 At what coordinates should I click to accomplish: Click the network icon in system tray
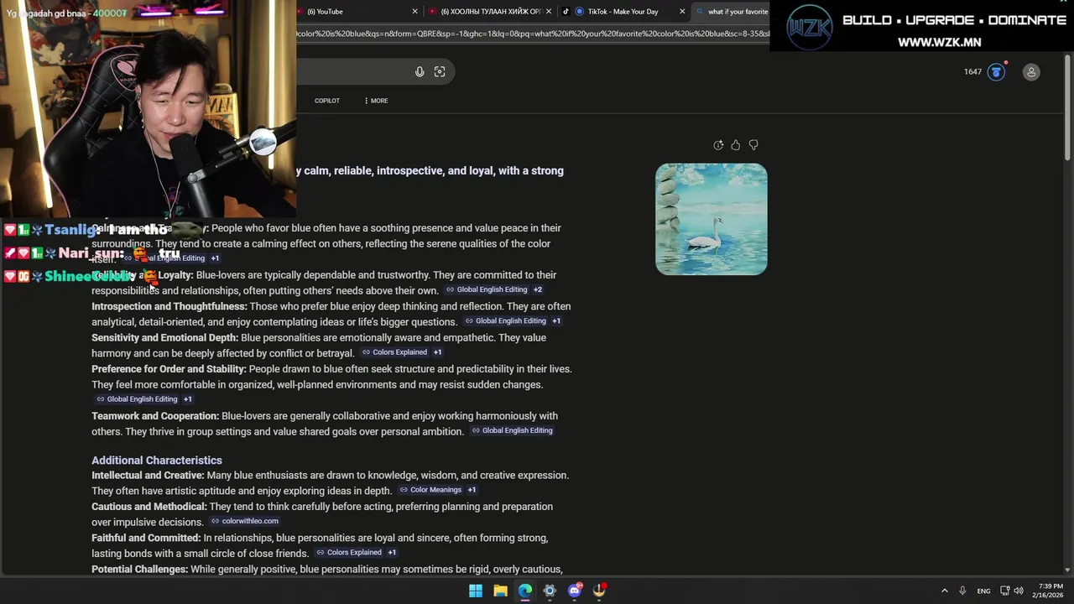pyautogui.click(x=1004, y=591)
